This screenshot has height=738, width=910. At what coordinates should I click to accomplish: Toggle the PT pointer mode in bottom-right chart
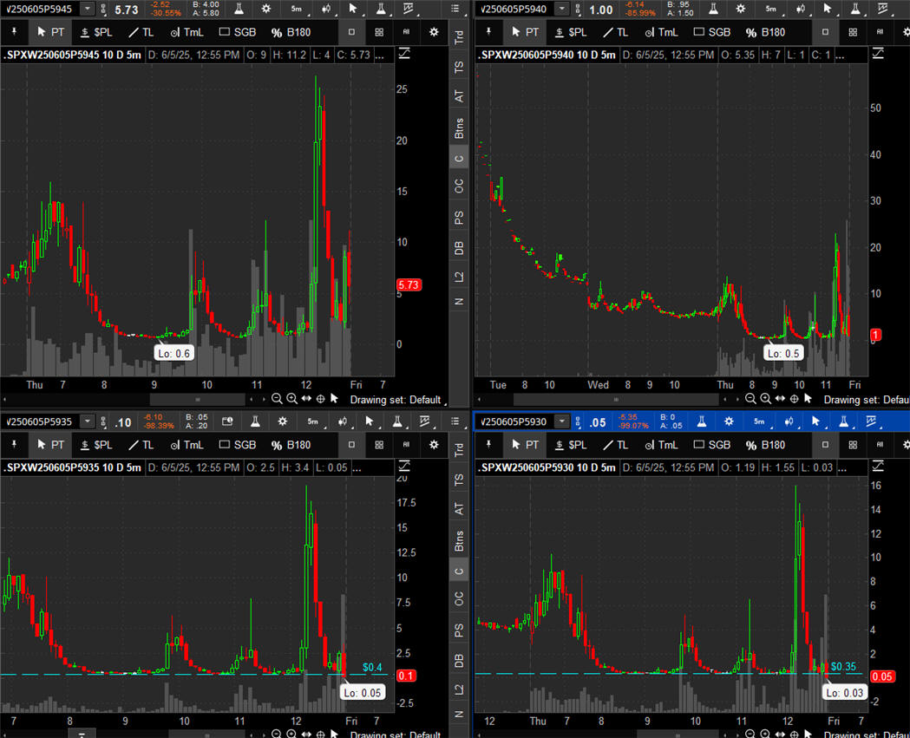[523, 445]
